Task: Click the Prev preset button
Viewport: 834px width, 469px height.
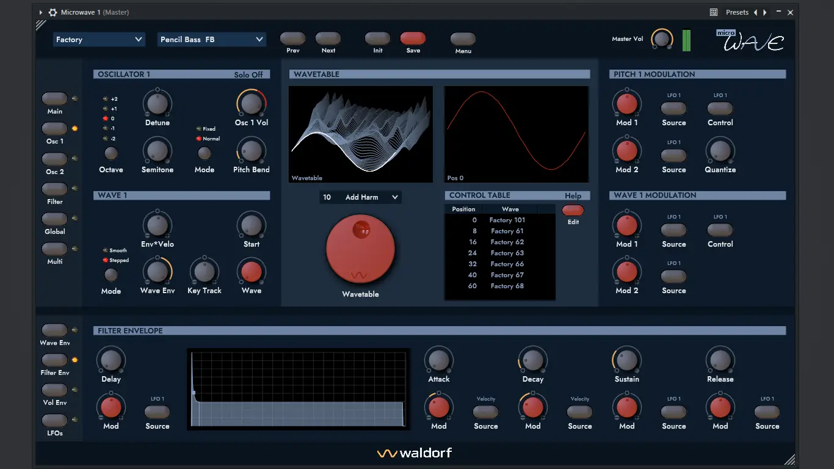Action: [x=293, y=38]
